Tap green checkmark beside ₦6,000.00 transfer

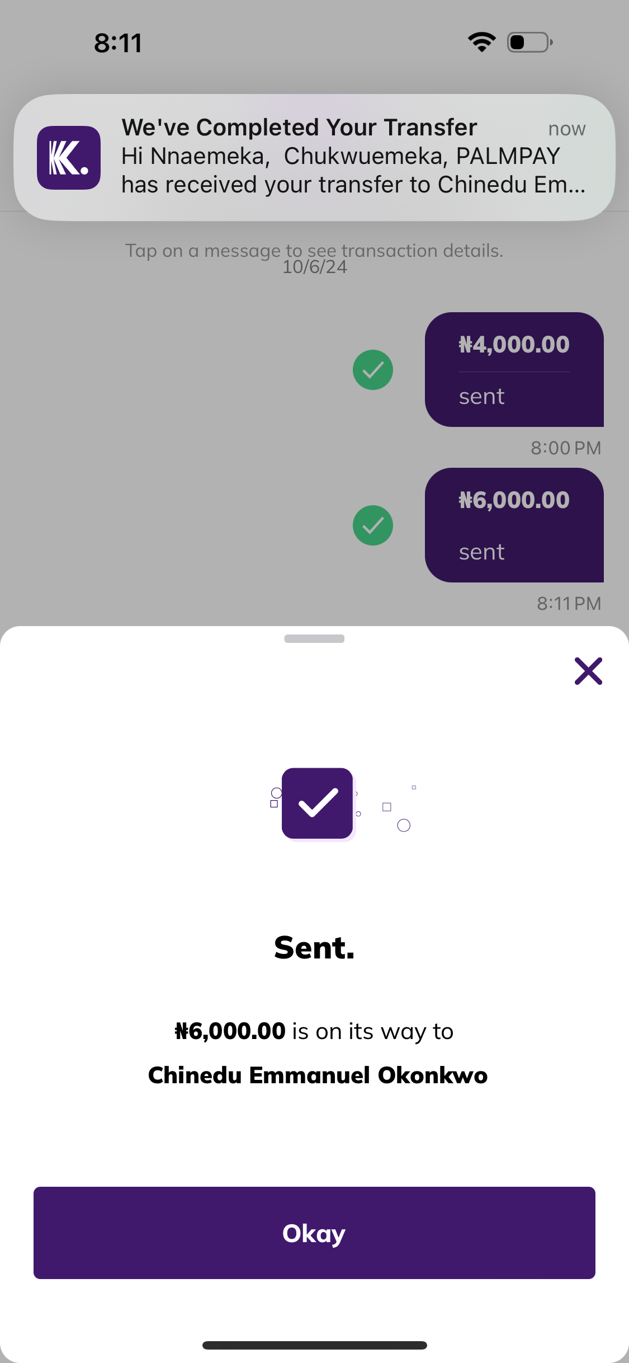(373, 525)
